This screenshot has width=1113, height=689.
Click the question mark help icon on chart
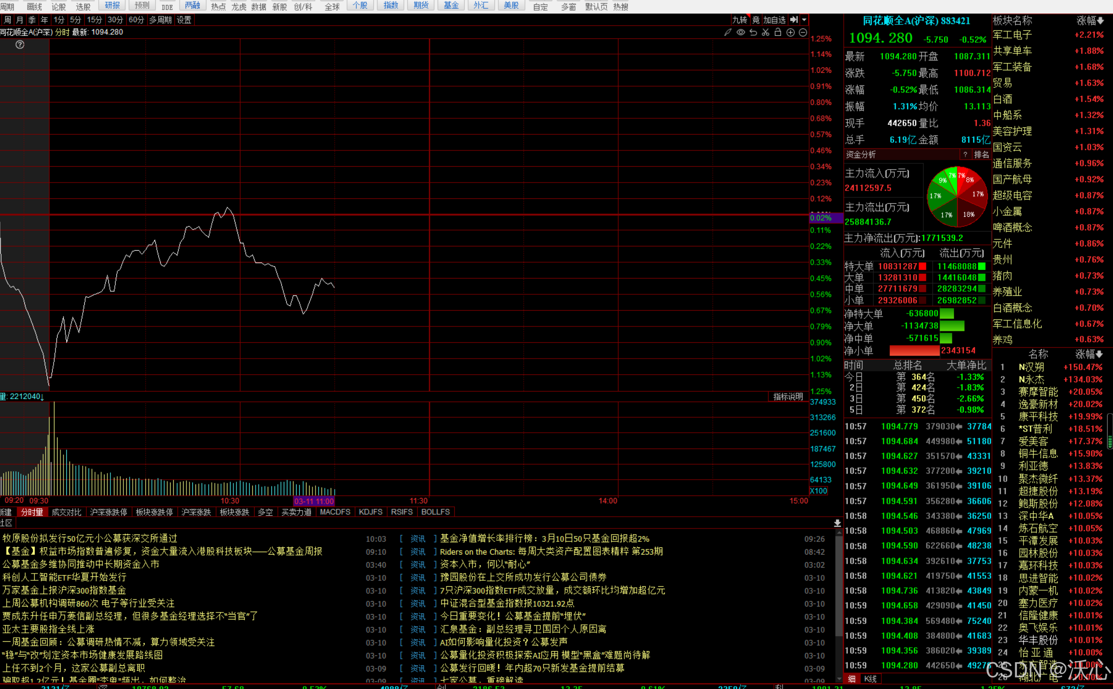click(19, 45)
